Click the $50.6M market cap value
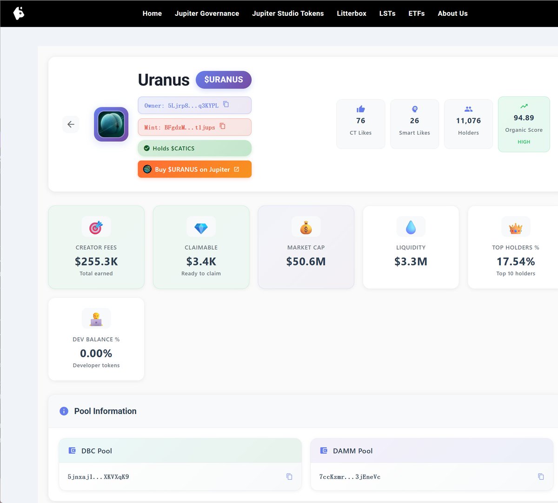 [x=306, y=262]
